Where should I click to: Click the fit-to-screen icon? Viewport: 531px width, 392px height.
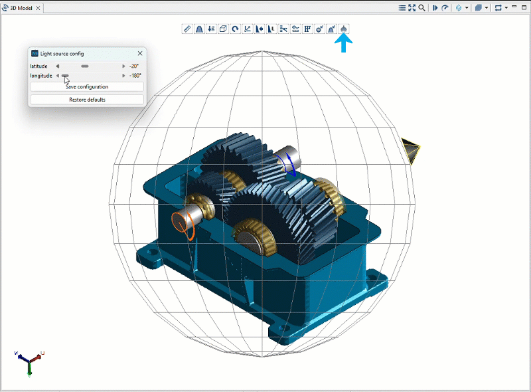tap(412, 7)
